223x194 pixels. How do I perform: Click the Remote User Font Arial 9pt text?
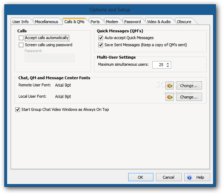pyautogui.click(x=63, y=85)
